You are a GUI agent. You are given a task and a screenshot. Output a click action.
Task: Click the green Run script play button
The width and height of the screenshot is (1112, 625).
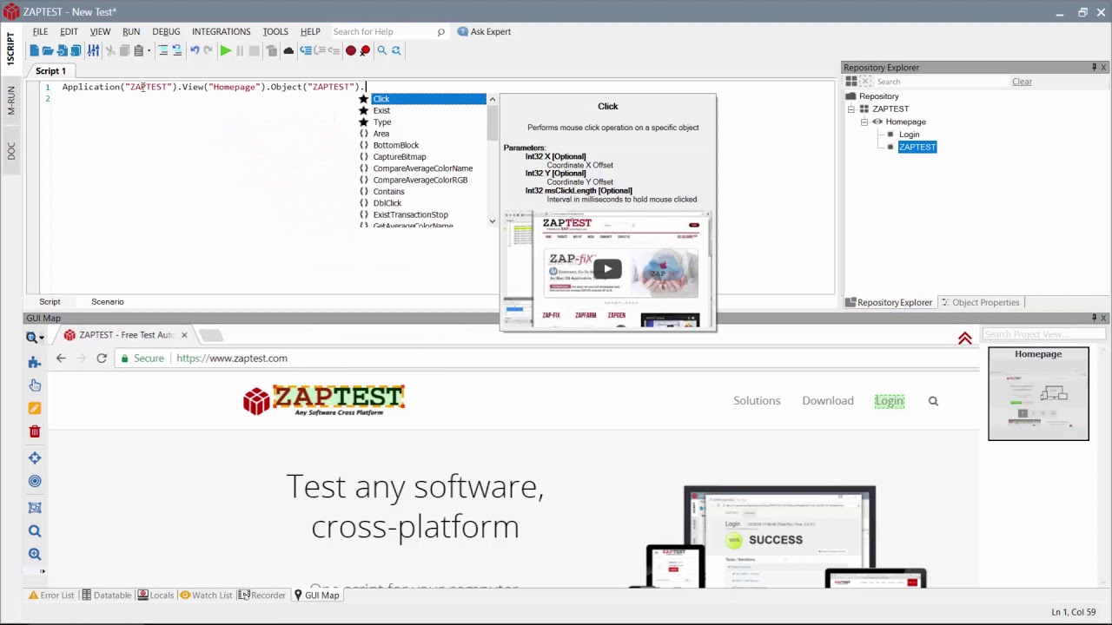click(225, 50)
